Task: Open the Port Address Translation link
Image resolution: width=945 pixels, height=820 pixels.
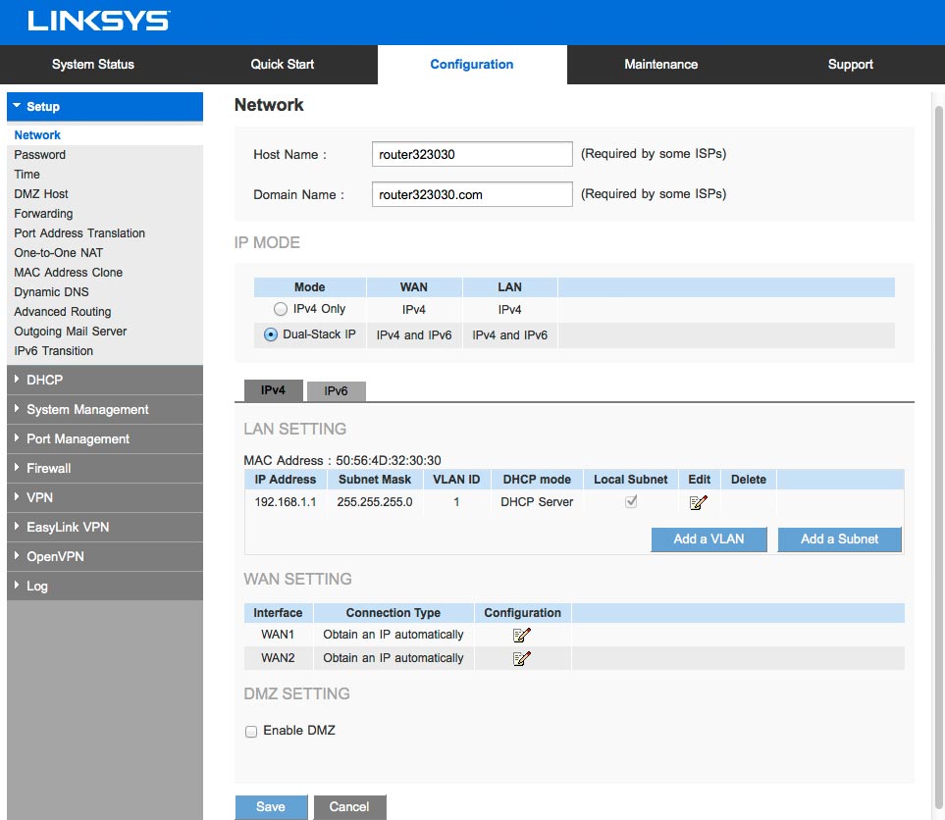Action: [x=79, y=233]
